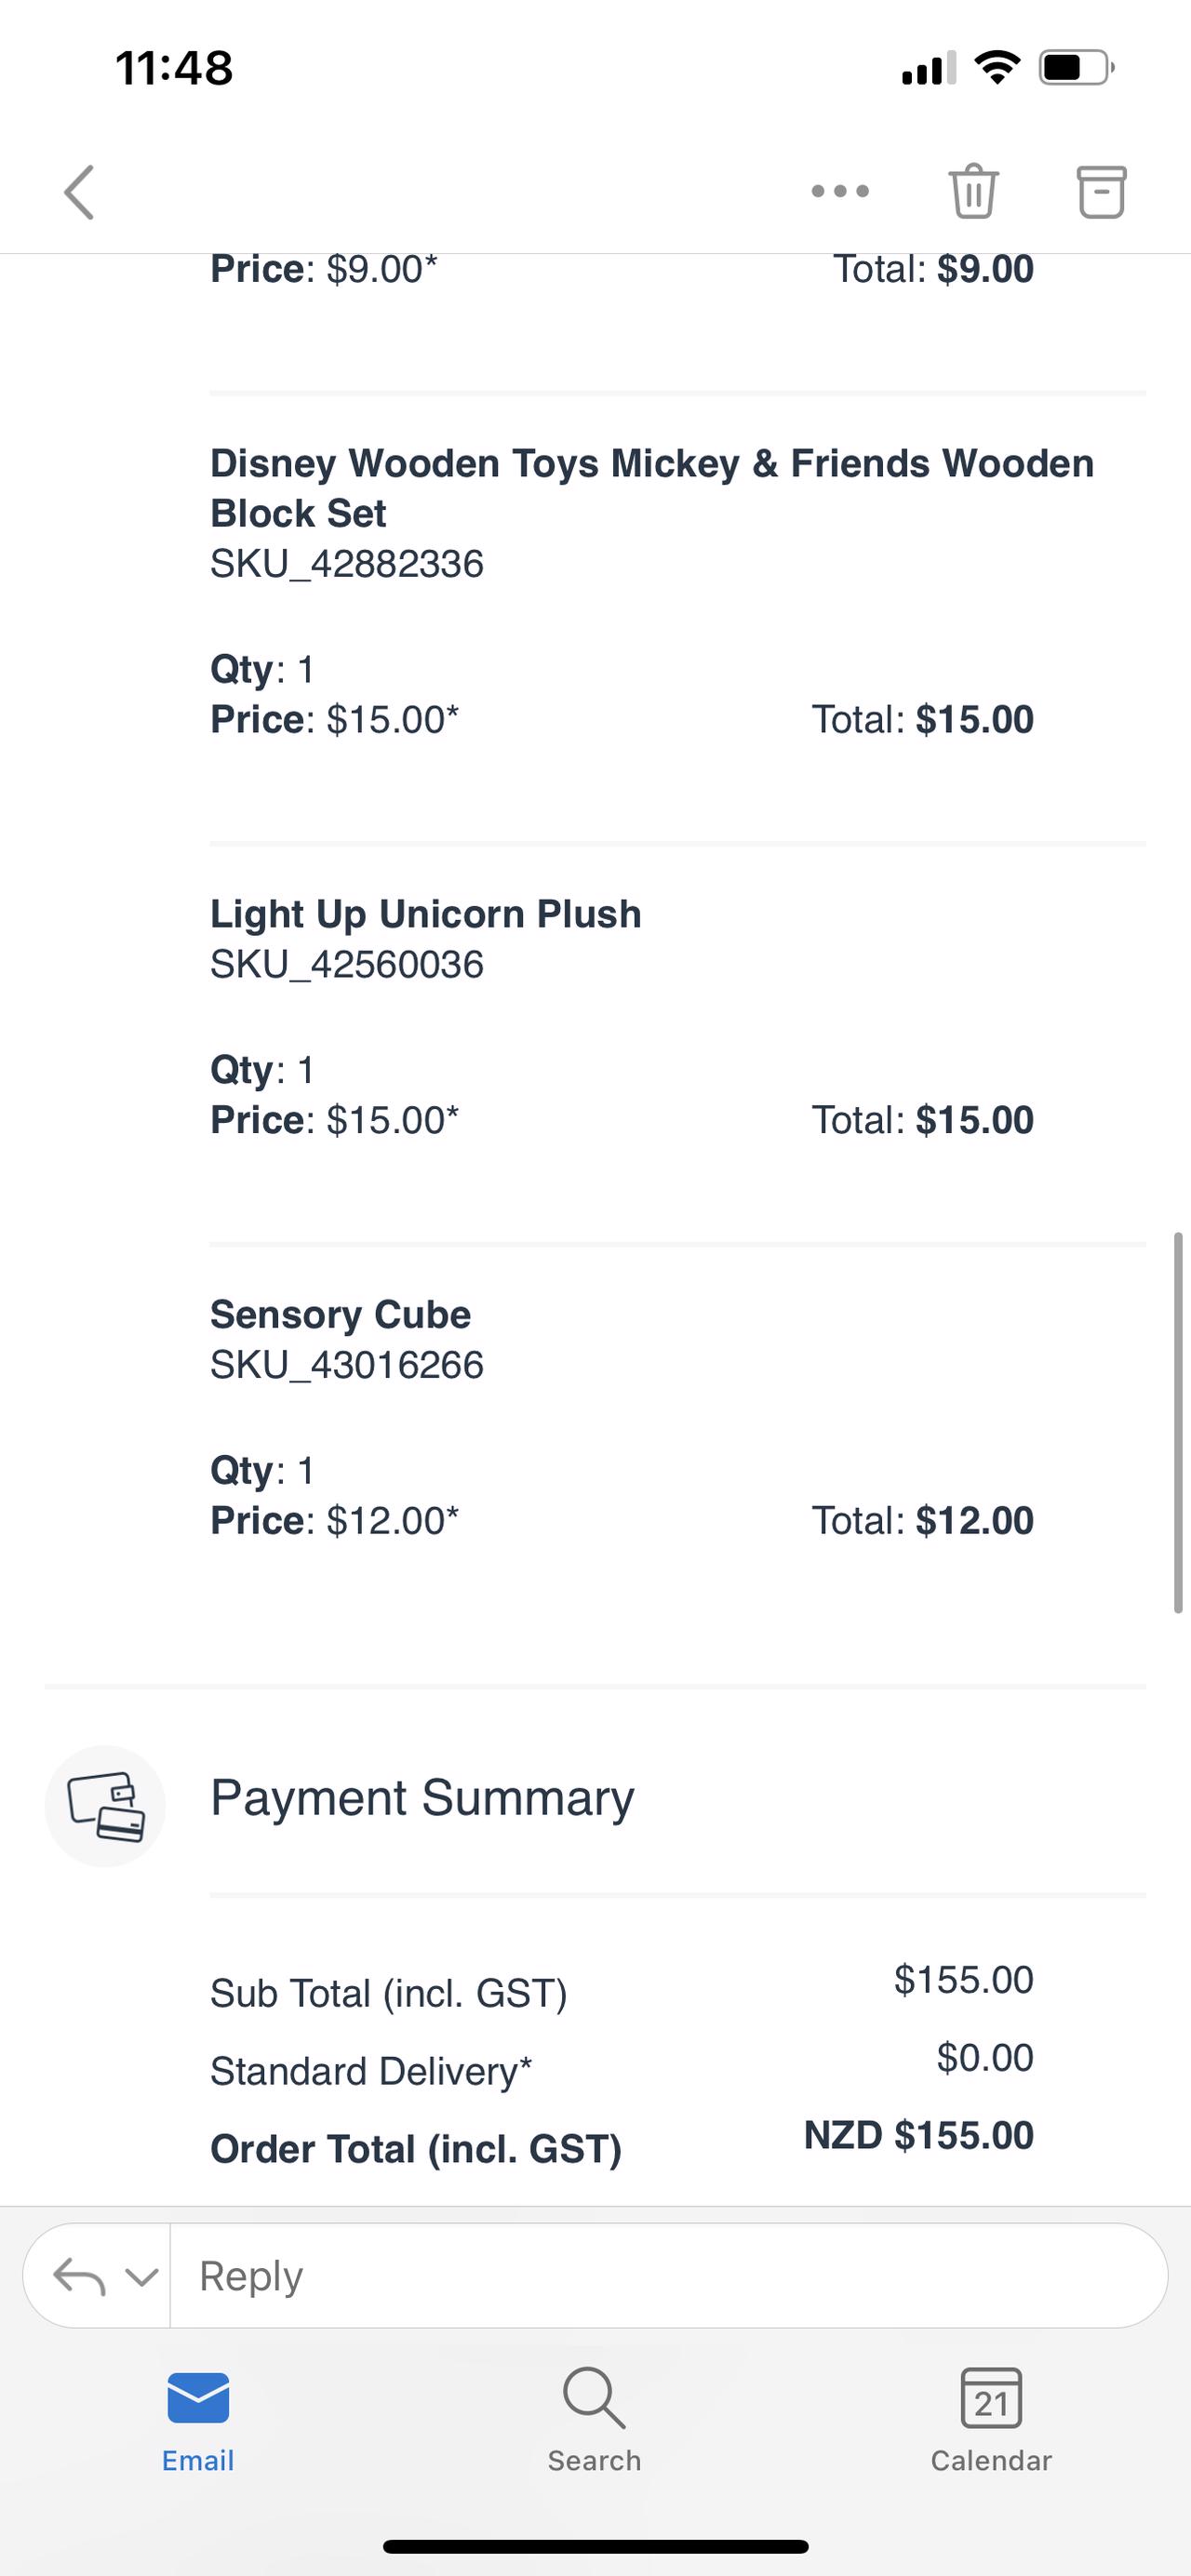The image size is (1191, 2576).
Task: Delete this email with the trash icon
Action: [x=973, y=191]
